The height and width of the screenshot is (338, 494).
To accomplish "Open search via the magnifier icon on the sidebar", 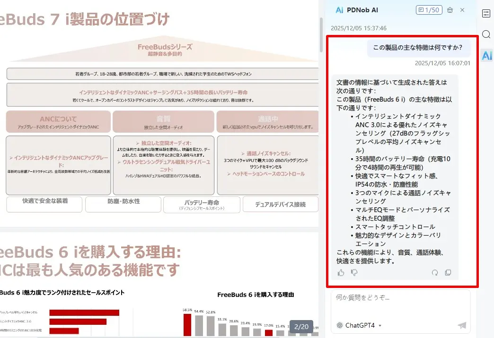I will click(486, 34).
